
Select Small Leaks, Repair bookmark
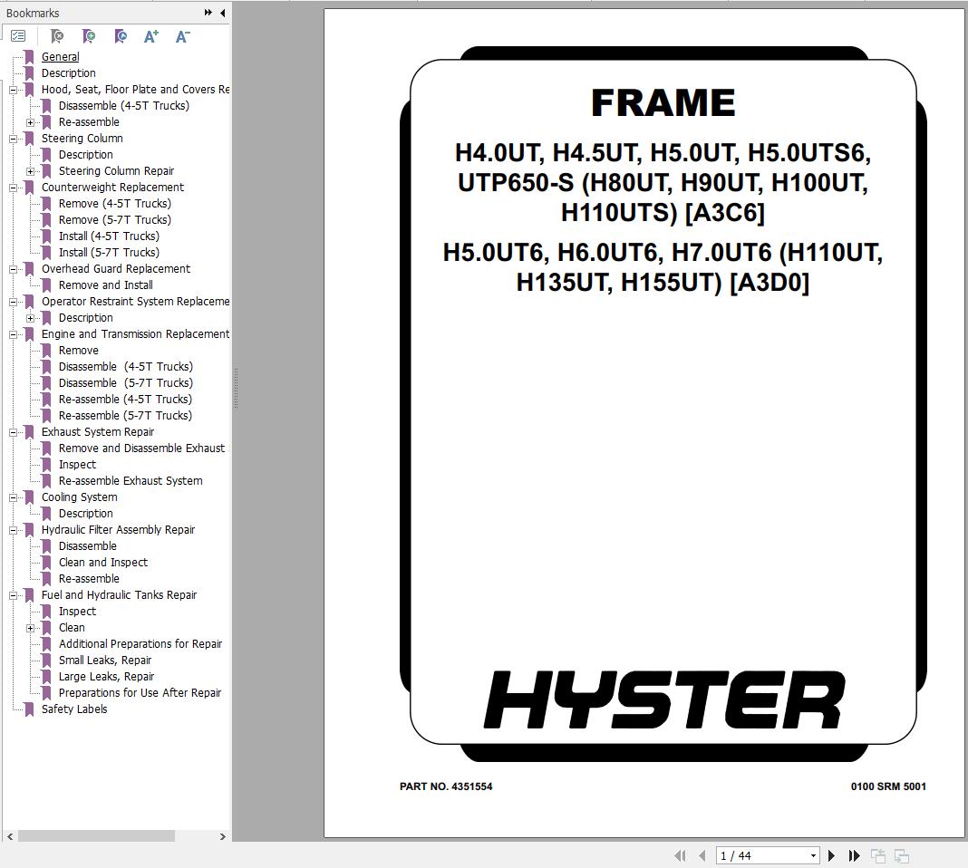pyautogui.click(x=105, y=661)
